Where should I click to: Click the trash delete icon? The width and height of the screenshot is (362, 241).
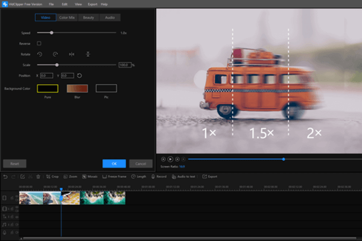[39, 177]
